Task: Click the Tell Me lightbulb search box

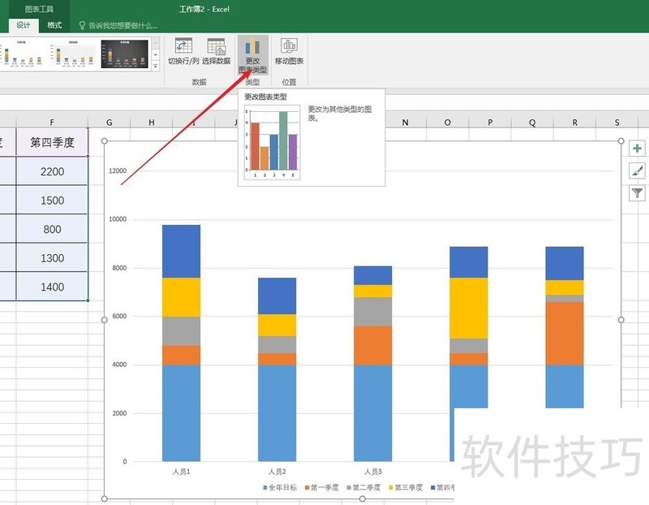Action: pos(118,26)
